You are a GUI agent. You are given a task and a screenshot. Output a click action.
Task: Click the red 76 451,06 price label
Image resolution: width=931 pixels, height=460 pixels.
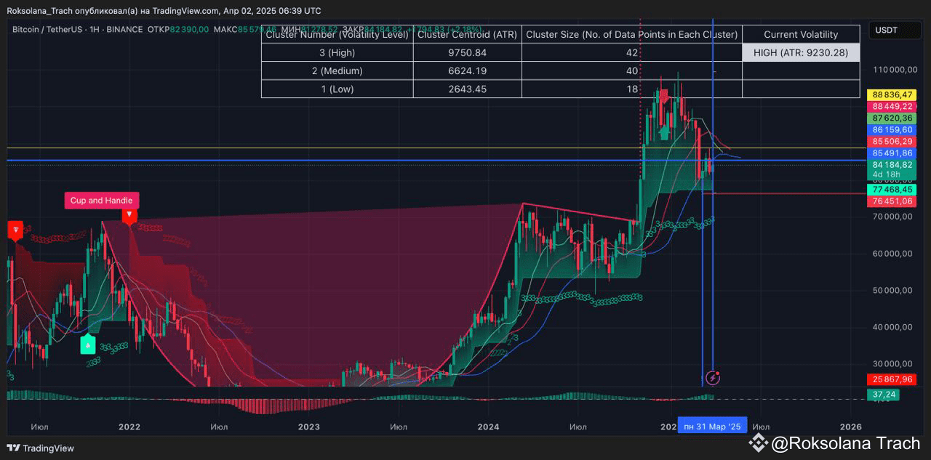pyautogui.click(x=892, y=201)
